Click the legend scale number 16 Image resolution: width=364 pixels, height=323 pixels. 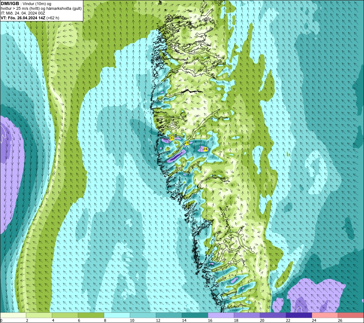(x=210, y=321)
